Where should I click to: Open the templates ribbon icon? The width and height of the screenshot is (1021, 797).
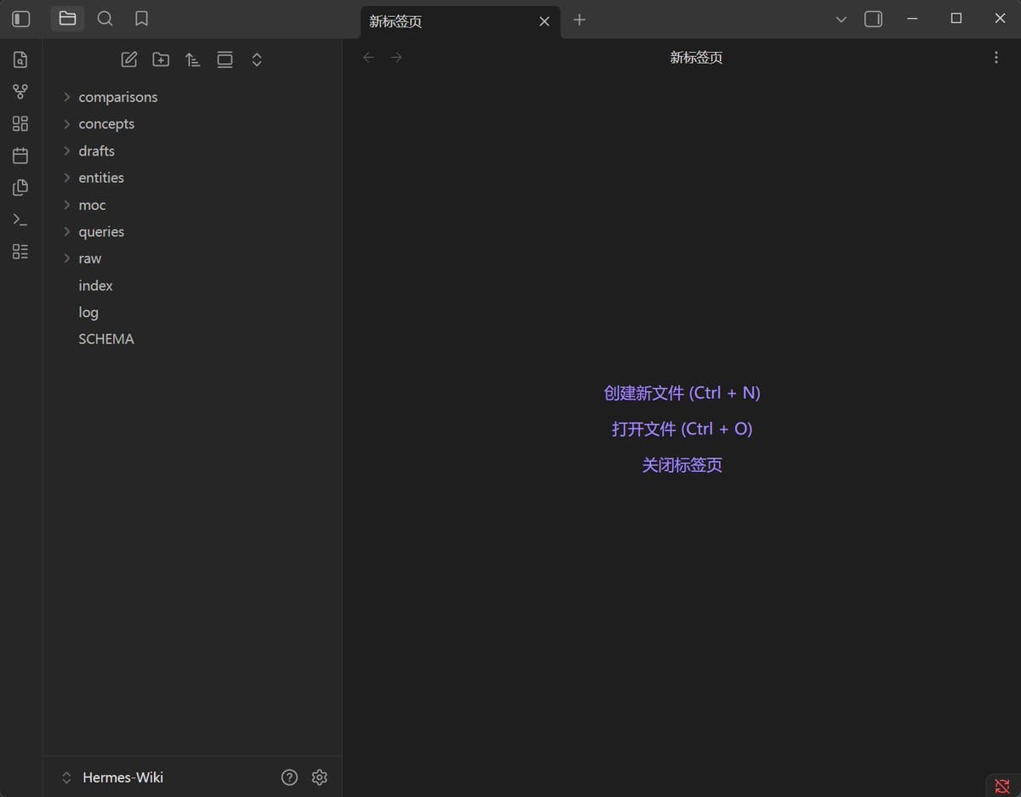click(20, 188)
